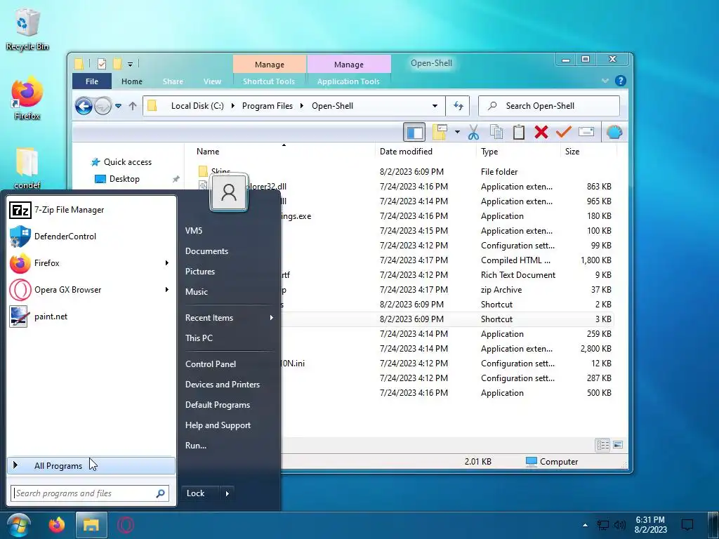Click the Lock button
The height and width of the screenshot is (539, 719).
(200, 493)
